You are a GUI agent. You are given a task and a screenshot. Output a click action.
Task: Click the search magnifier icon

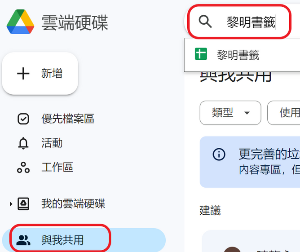205,22
